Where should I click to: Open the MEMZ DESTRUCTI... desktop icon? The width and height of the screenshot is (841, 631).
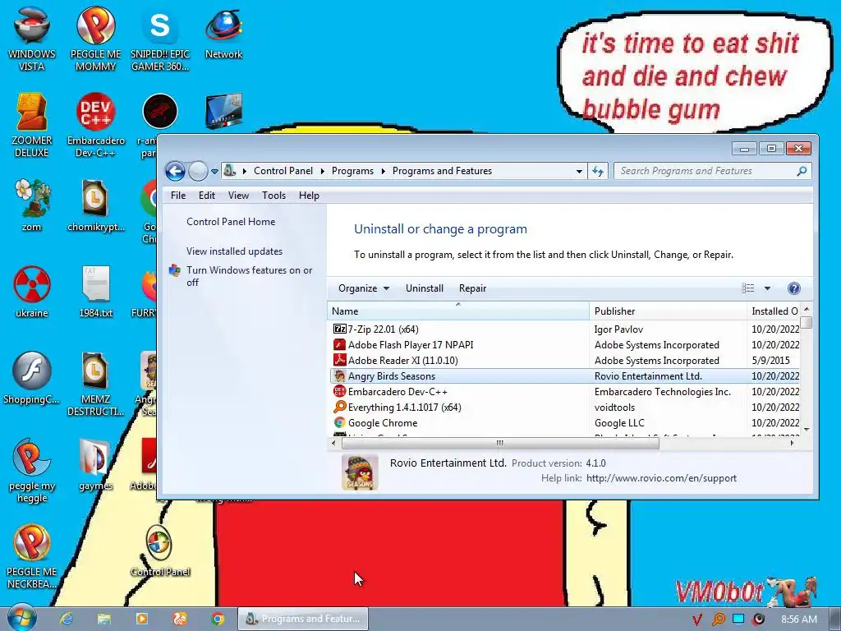point(95,384)
